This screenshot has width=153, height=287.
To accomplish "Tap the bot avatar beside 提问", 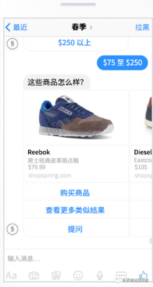I will pyautogui.click(x=12, y=229).
